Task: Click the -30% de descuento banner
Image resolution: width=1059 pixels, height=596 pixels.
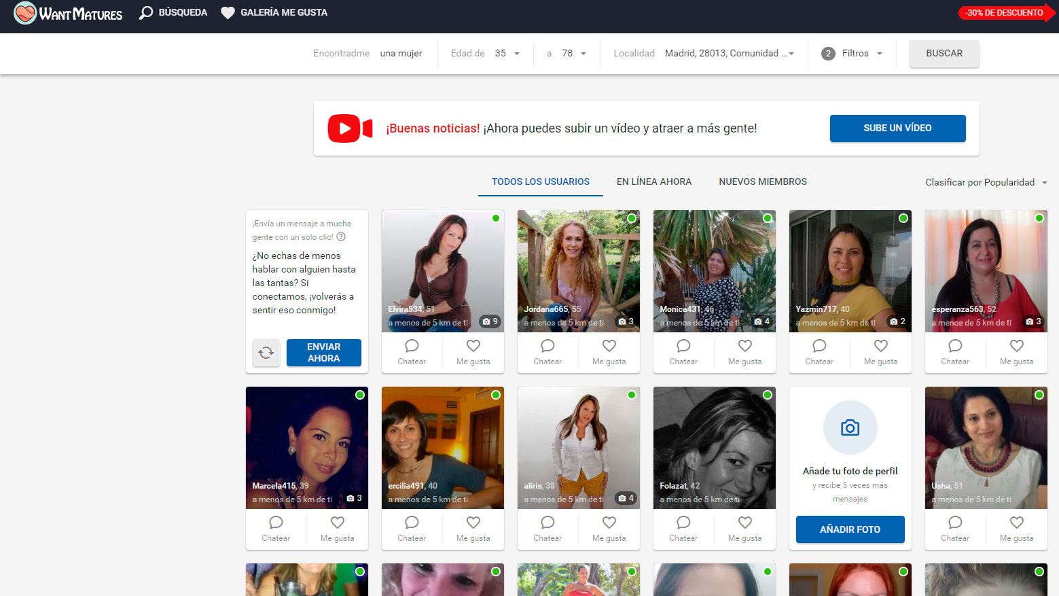Action: tap(1005, 13)
